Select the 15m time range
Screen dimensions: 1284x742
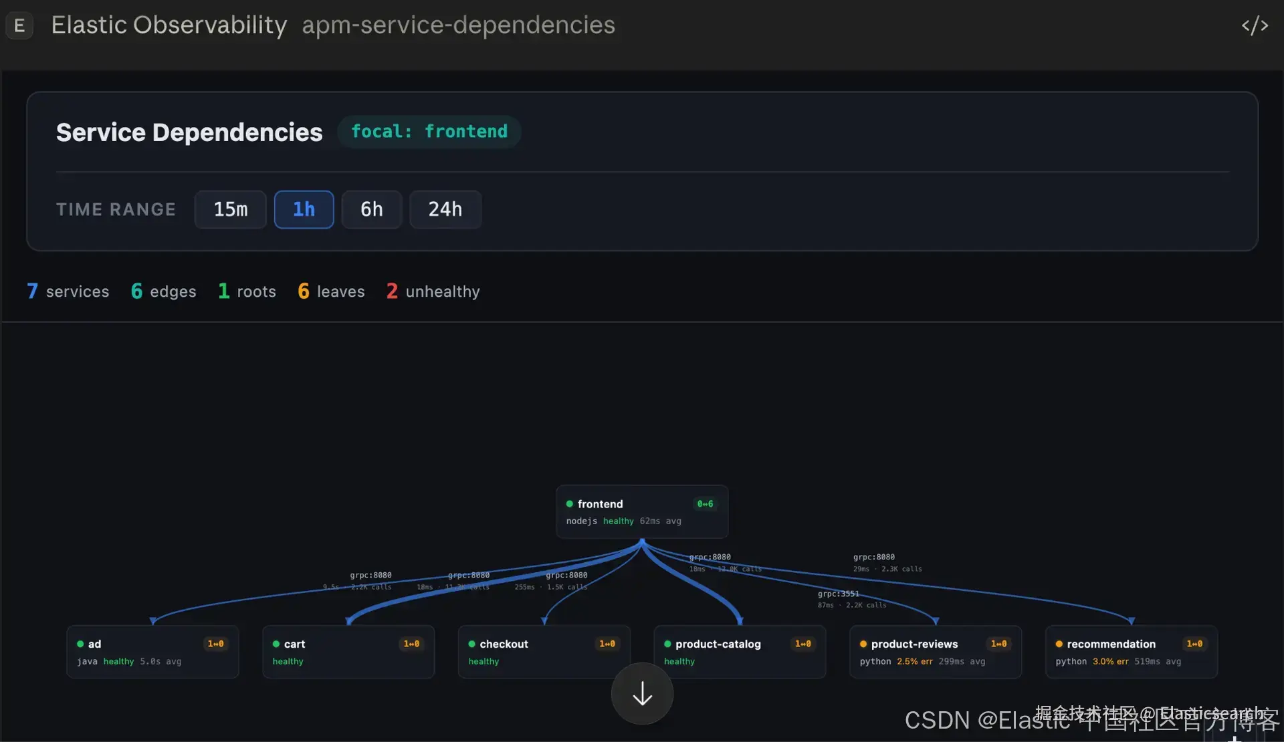point(231,210)
